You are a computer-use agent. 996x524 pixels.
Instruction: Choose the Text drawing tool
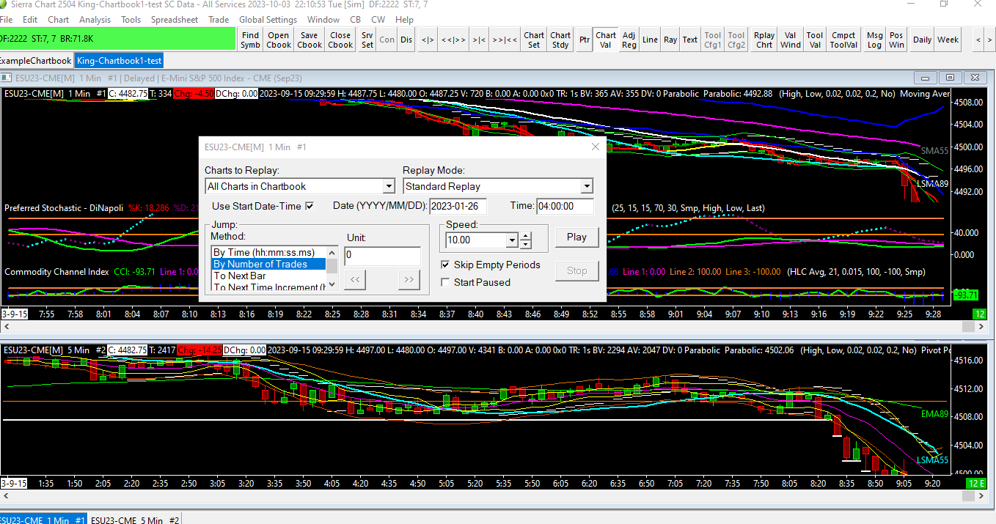[690, 40]
